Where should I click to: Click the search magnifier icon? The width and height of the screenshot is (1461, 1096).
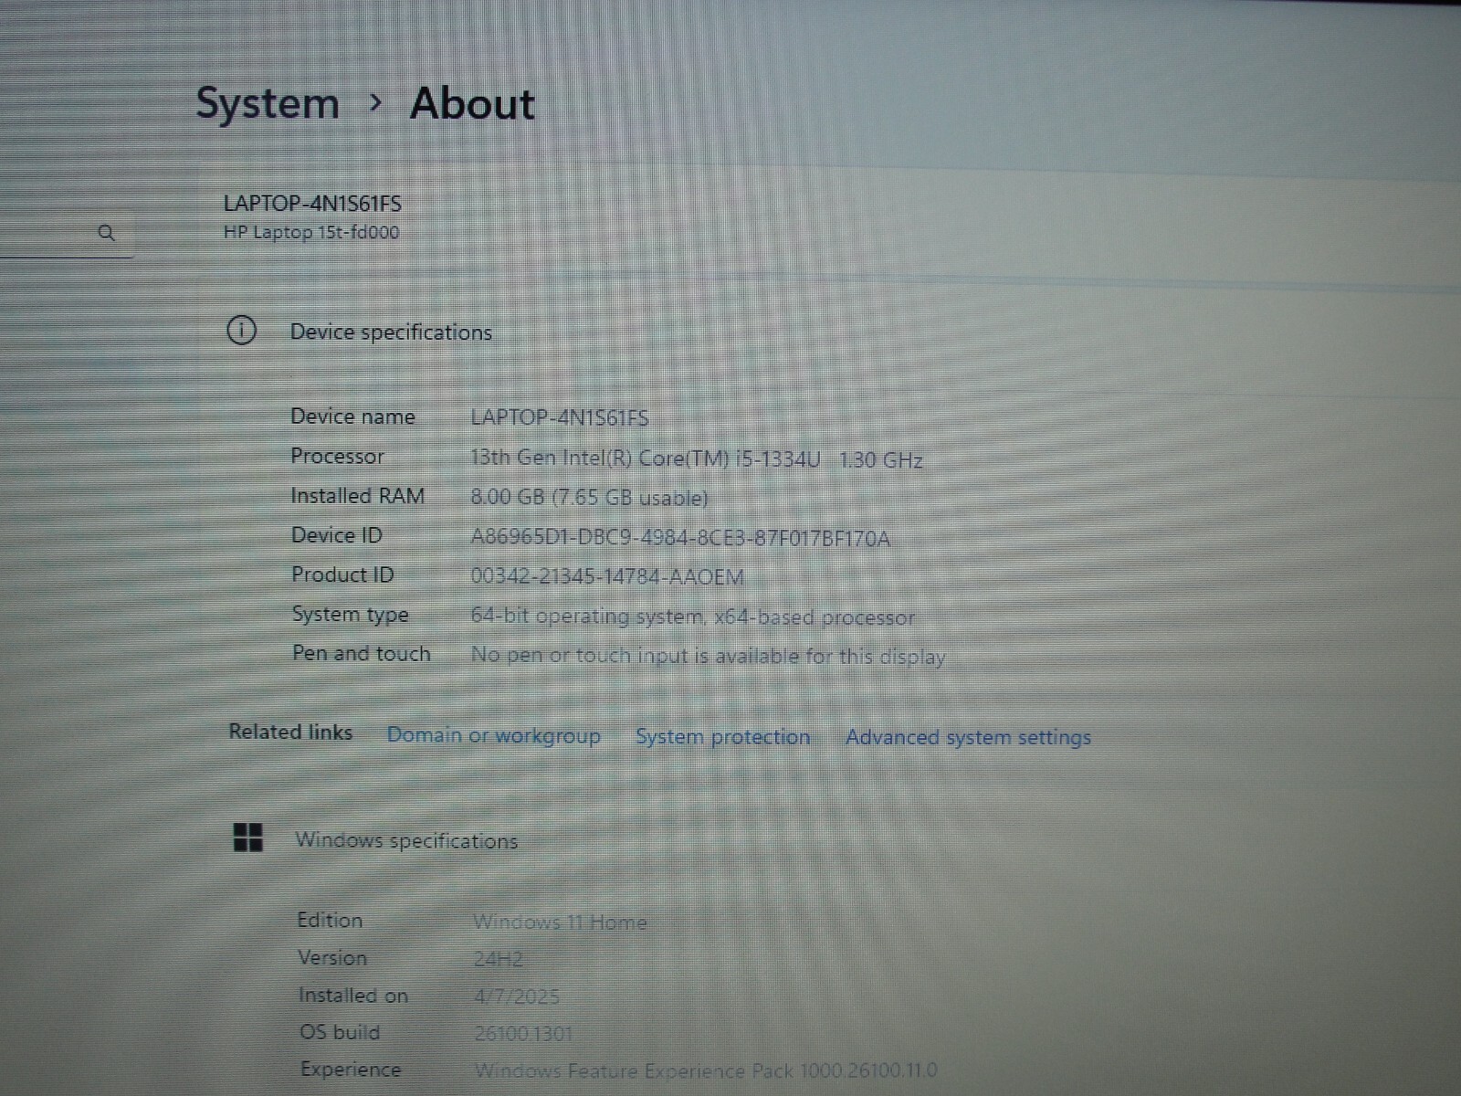[x=106, y=233]
